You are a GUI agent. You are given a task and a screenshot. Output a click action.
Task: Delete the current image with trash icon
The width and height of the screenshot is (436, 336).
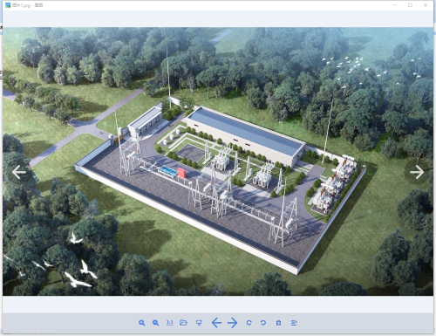[278, 323]
